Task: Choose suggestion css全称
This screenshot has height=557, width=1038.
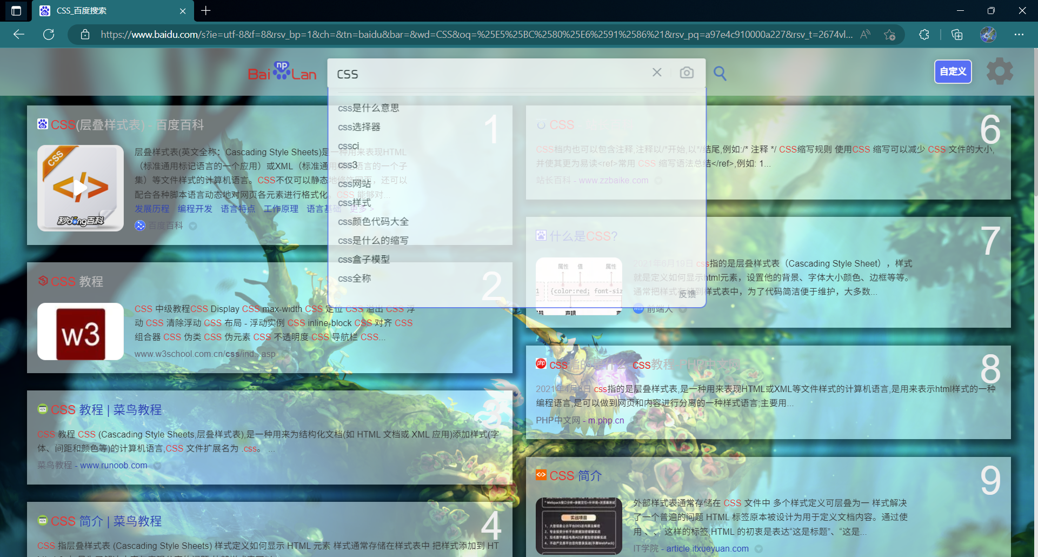Action: pyautogui.click(x=354, y=278)
